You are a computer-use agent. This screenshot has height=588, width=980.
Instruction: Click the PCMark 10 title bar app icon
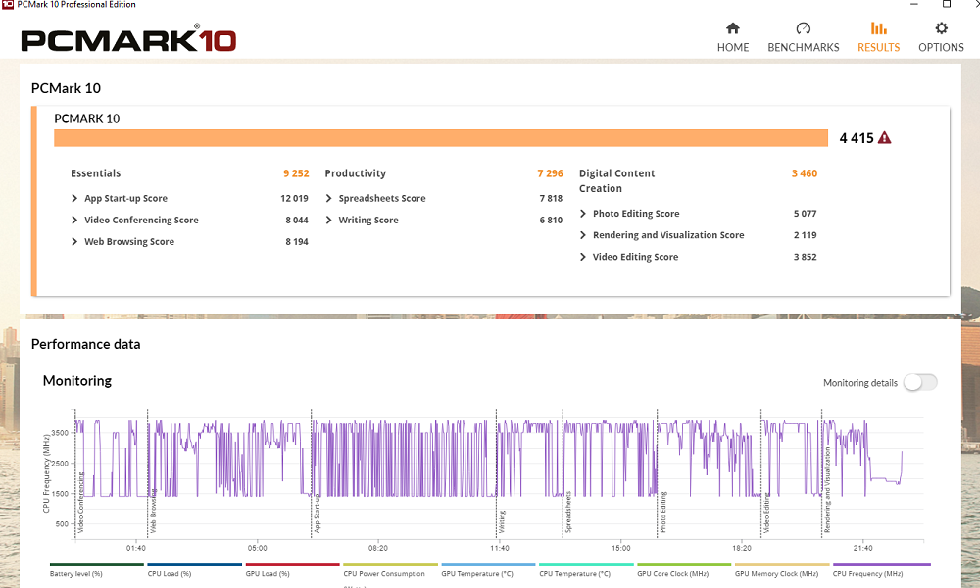pyautogui.click(x=8, y=4)
